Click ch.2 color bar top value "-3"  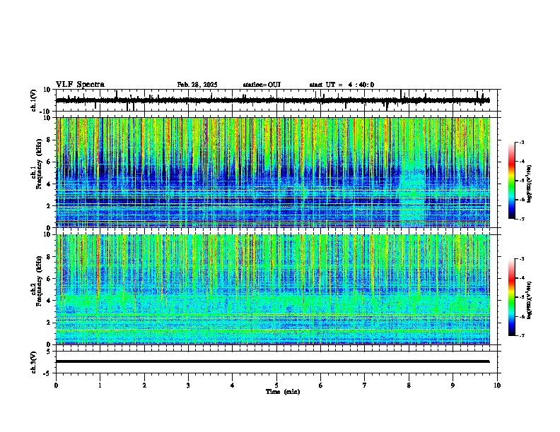522,259
